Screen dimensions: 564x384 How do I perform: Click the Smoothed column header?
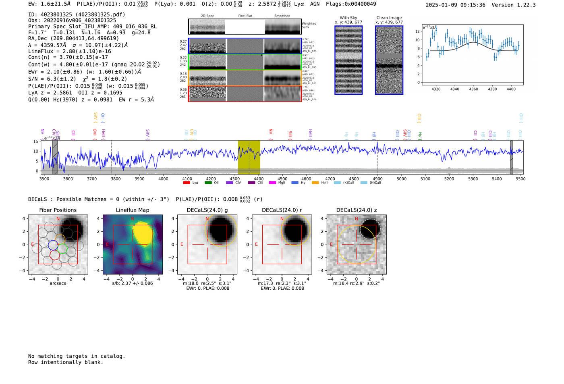(282, 16)
